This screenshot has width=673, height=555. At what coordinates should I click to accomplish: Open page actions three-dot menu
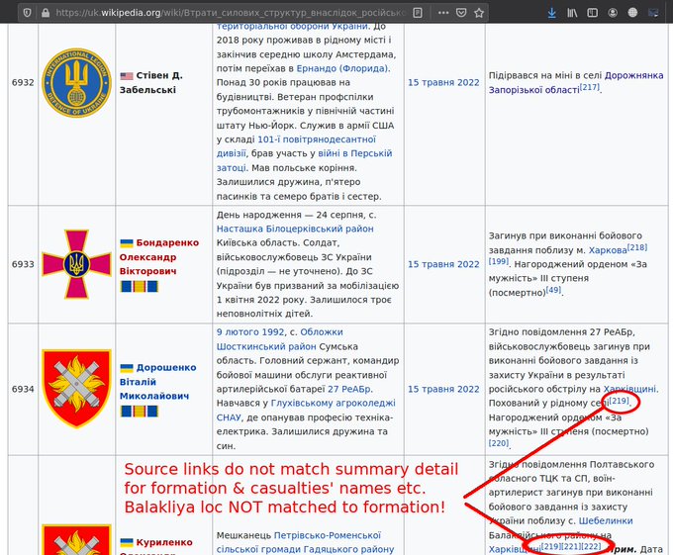pyautogui.click(x=443, y=13)
